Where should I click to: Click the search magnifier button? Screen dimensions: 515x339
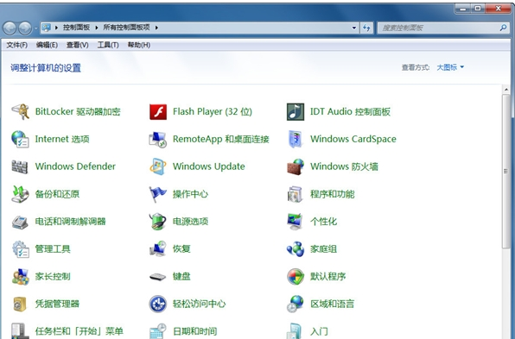click(x=503, y=28)
